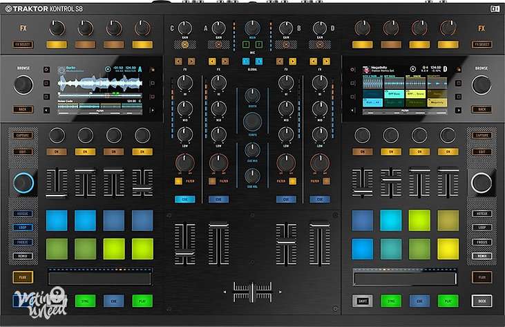Click the crossfader handle
Screen dimensions: 505x327
coord(253,292)
